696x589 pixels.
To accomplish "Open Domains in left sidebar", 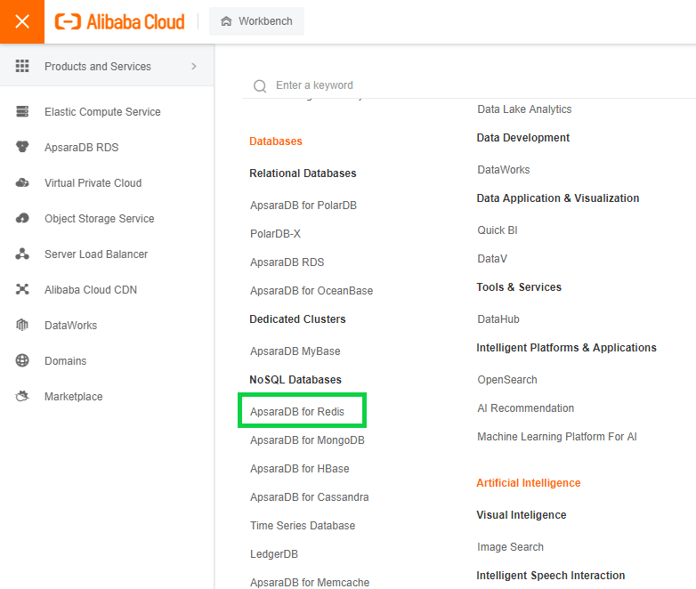I will point(66,361).
